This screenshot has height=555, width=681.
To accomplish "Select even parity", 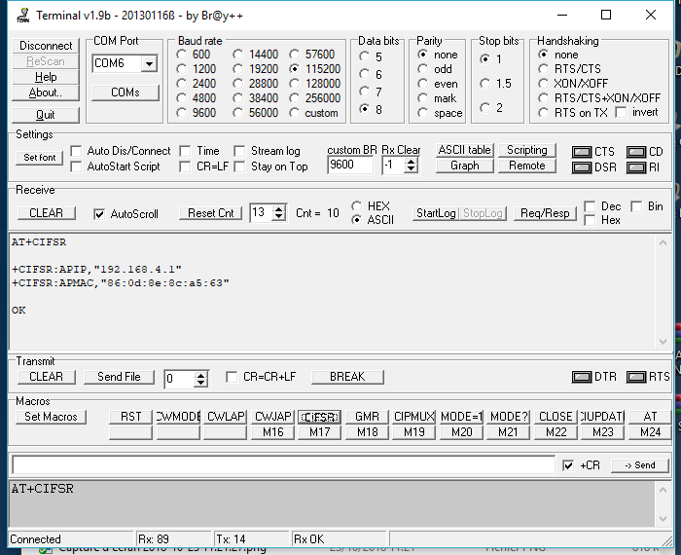I will [422, 84].
